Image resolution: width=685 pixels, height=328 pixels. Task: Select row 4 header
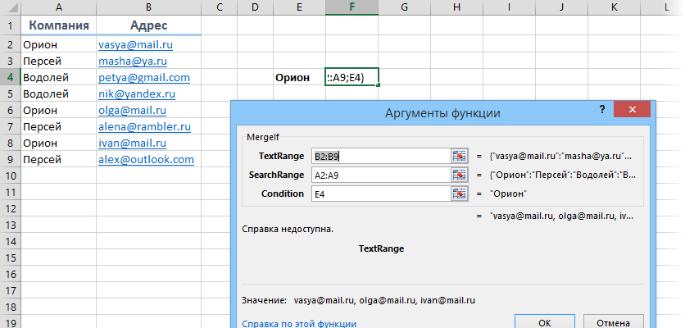click(10, 78)
